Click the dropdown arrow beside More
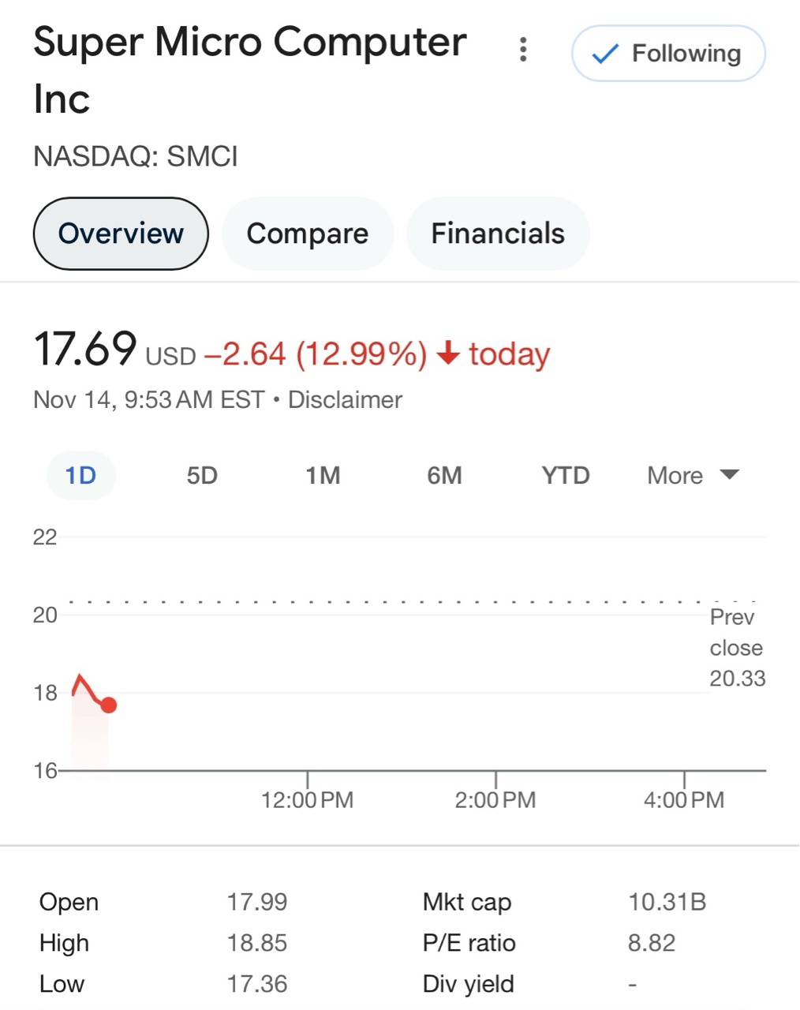Image resolution: width=800 pixels, height=1010 pixels. (x=730, y=475)
